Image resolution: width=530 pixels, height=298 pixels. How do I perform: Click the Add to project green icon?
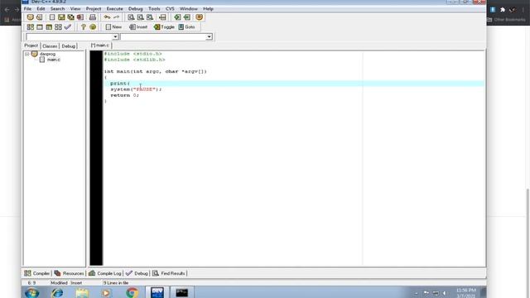tap(177, 17)
